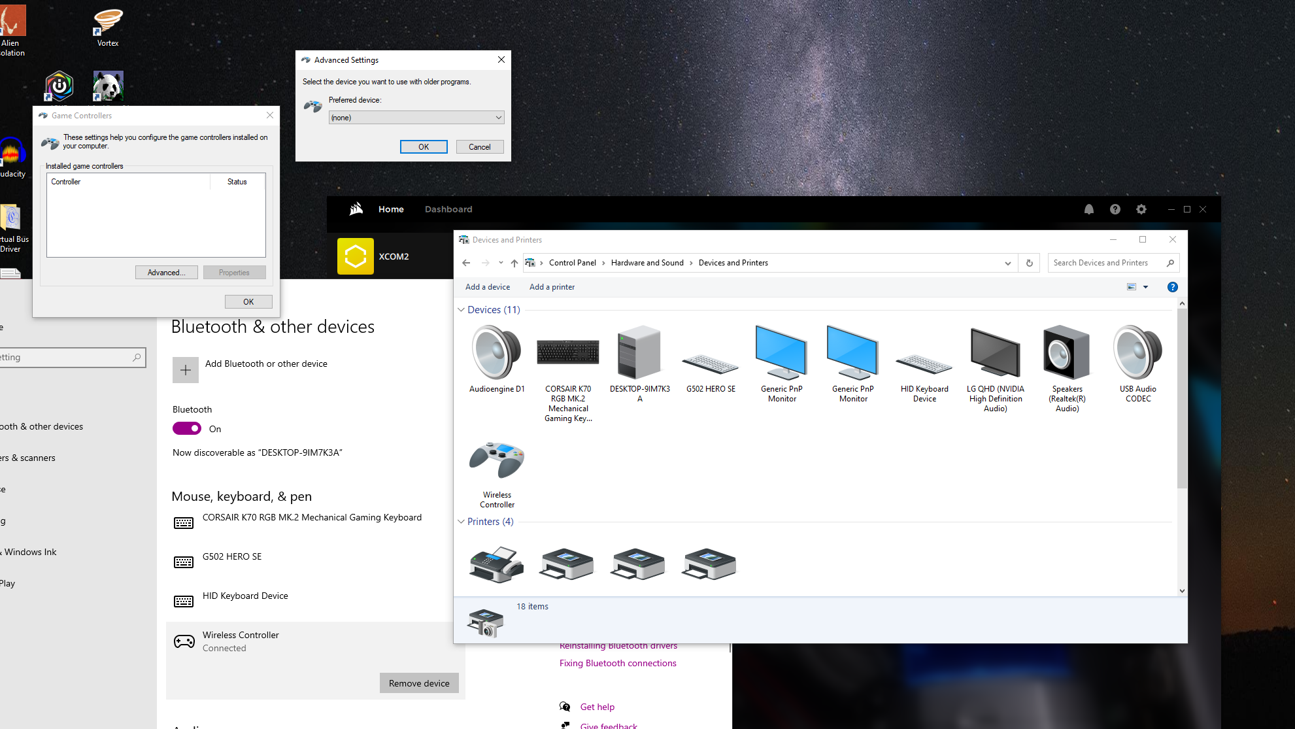Screen dimensions: 1295x729
Task: Select the fax machine printer icon
Action: coord(497,565)
